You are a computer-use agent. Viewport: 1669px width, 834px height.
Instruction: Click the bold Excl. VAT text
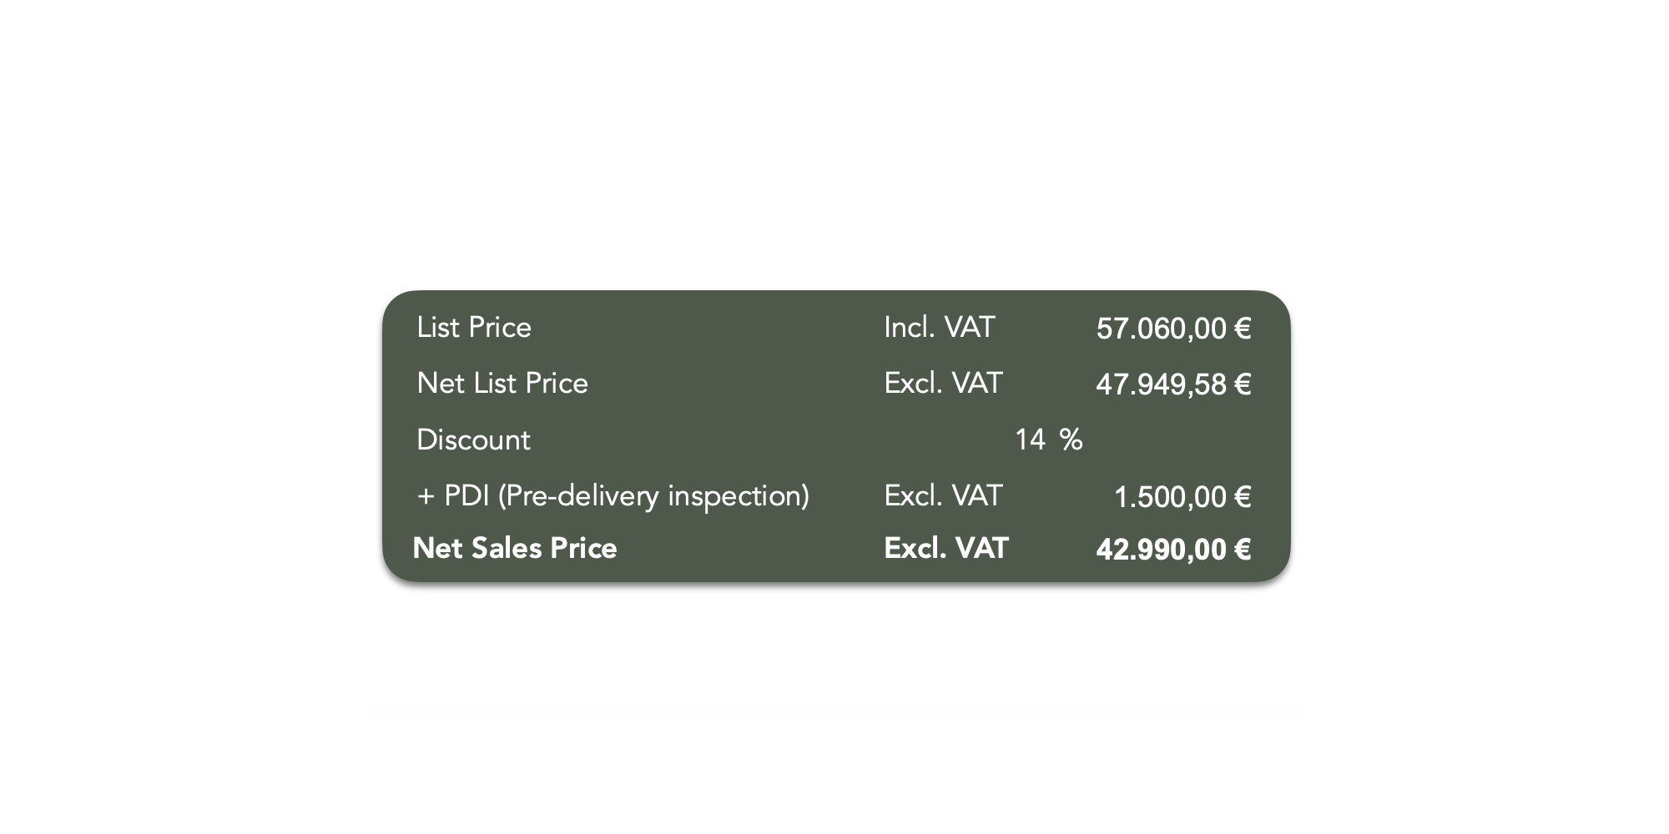(946, 548)
